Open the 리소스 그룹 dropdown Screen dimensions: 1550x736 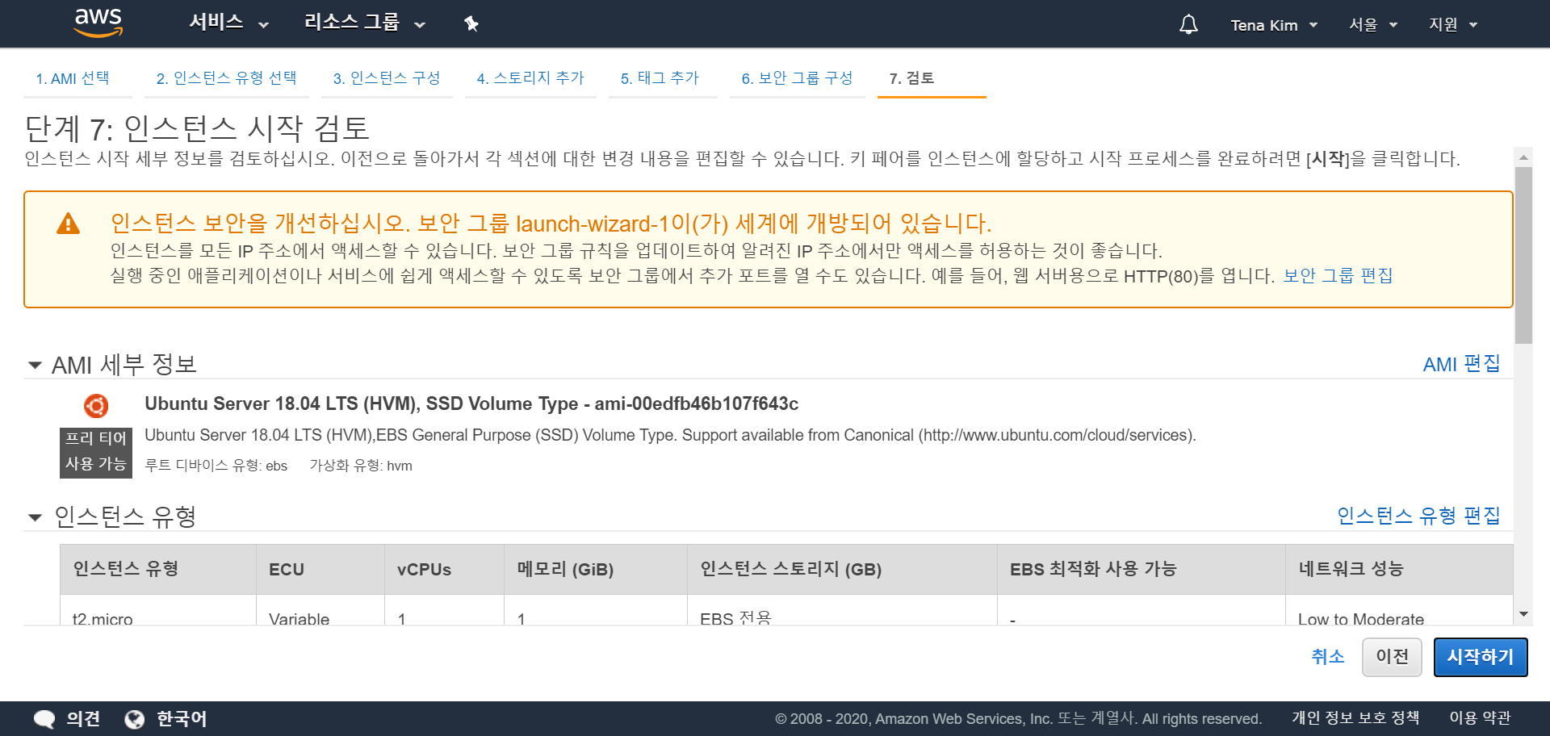[x=364, y=23]
